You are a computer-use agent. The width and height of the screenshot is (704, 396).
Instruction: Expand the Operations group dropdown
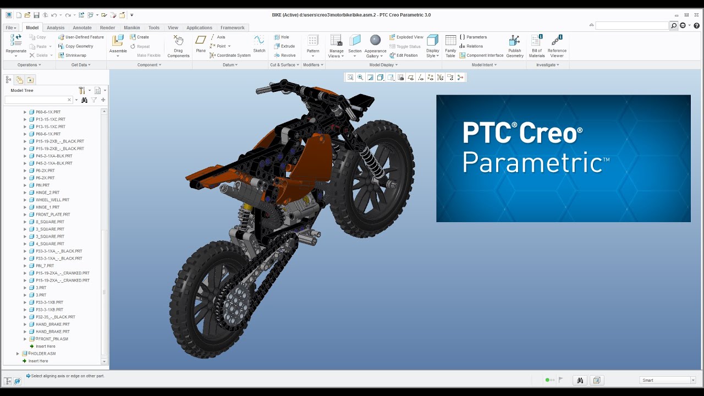[x=29, y=65]
